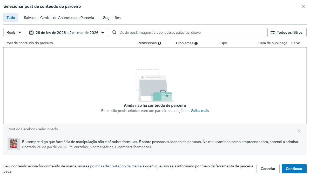Open Todos os filtros filter icon

[273, 32]
